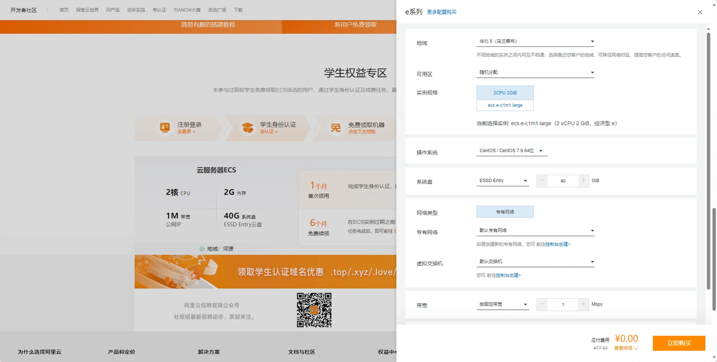
Task: Open 控制台创建 link under 虚拟交换机
Action: tap(508, 275)
